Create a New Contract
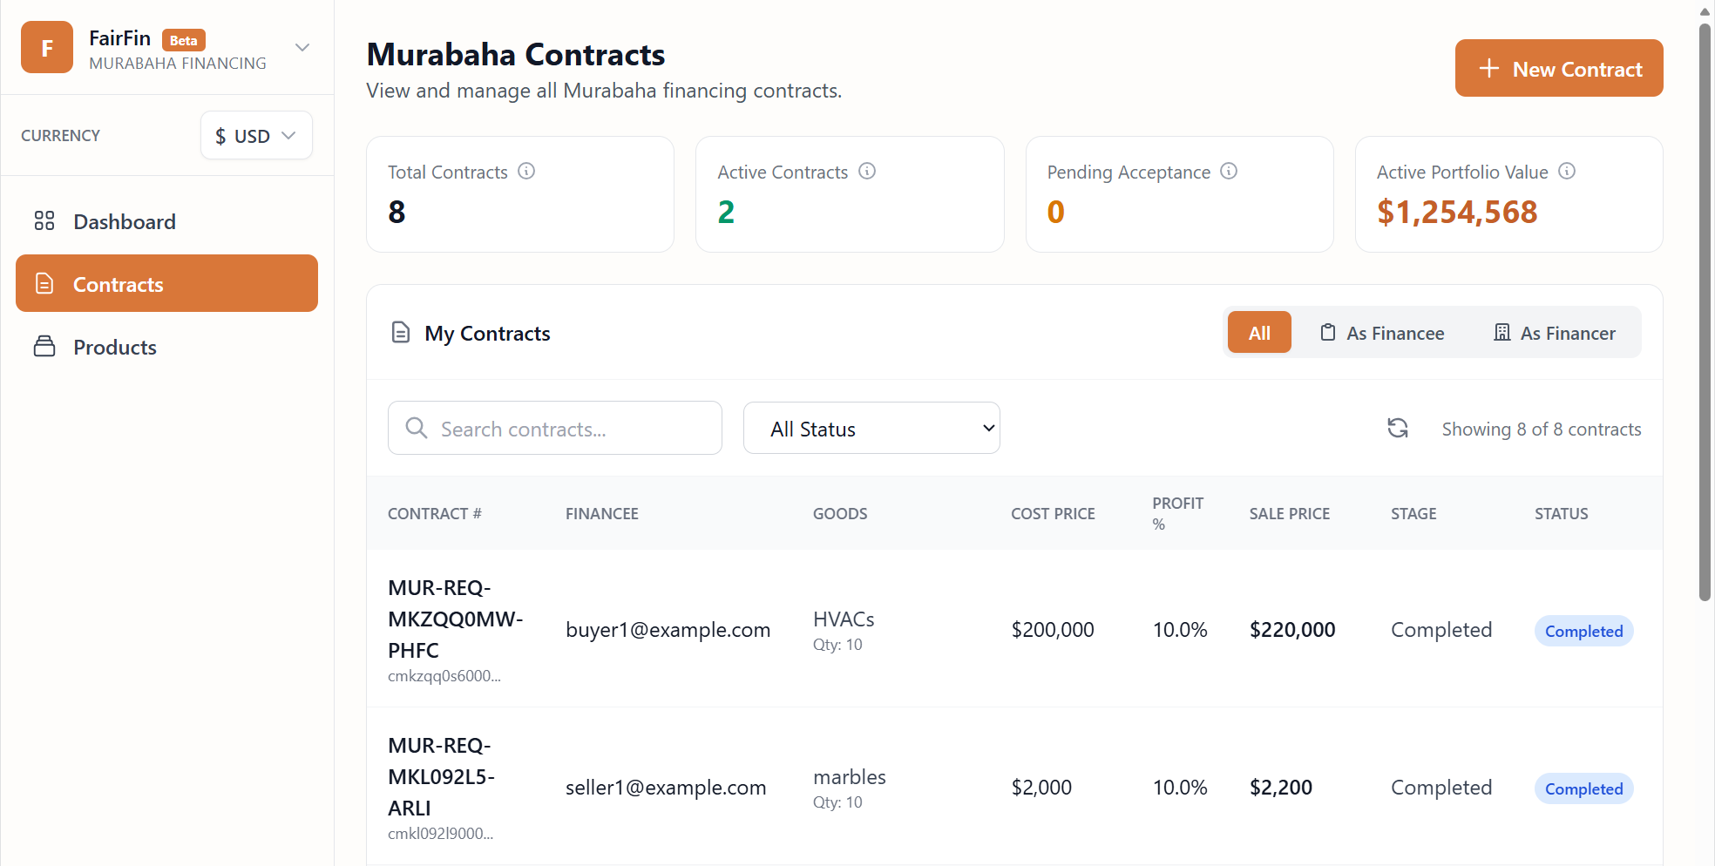Screen dimensions: 1715x866 [1559, 68]
